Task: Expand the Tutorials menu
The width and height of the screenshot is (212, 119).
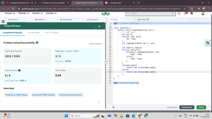Action: 23,13
